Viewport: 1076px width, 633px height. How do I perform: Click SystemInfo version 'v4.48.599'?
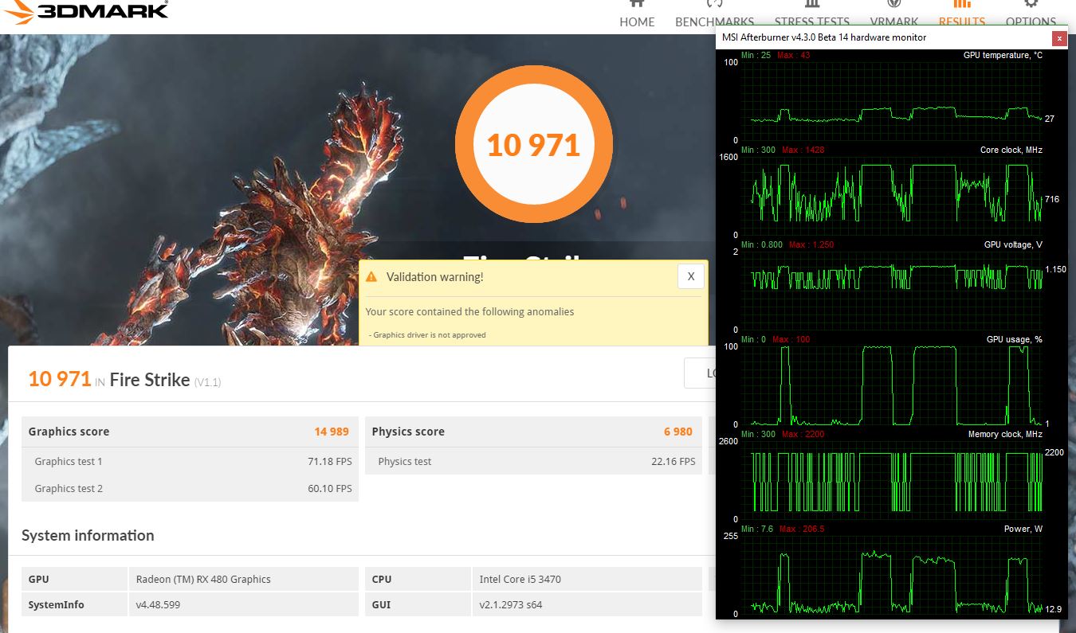158,604
